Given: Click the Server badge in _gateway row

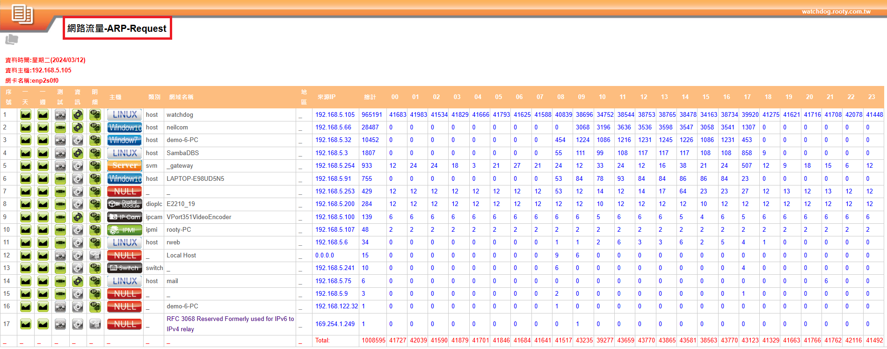Looking at the screenshot, I should pyautogui.click(x=124, y=166).
